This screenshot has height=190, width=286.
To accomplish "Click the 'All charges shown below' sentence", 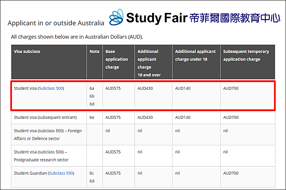I will [77, 37].
